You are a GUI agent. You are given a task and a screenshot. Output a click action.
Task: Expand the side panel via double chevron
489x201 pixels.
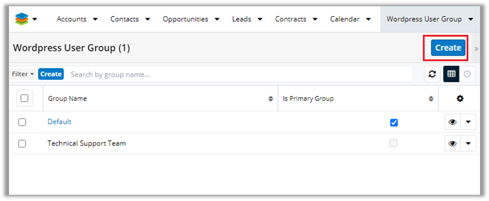[476, 48]
